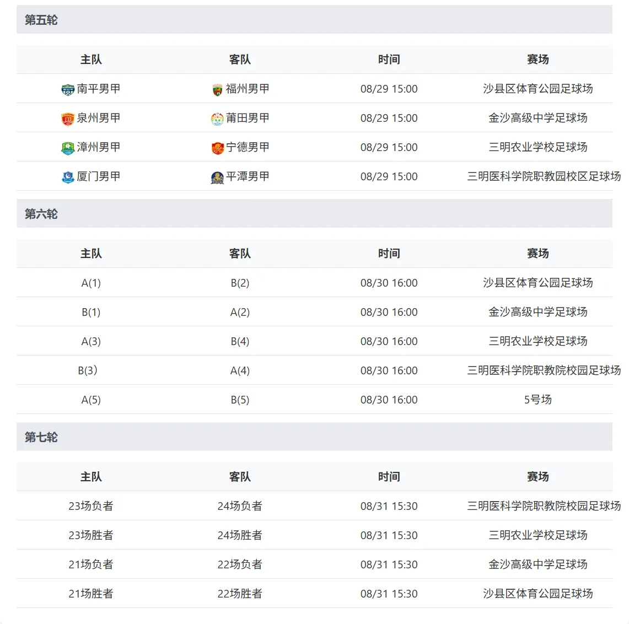629x624 pixels.
Task: Click time cell in A(5) row
Action: [389, 400]
